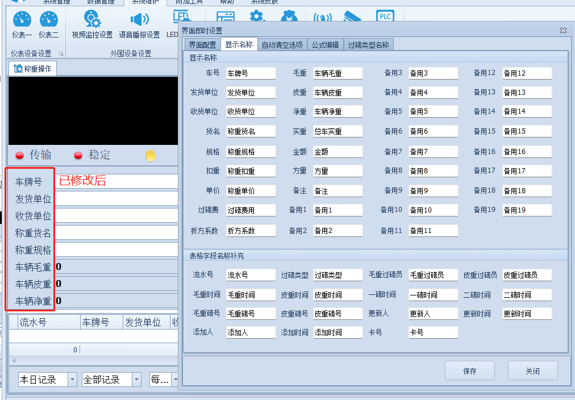
Task: Select the 过磅类型名称 tab
Action: [x=368, y=45]
